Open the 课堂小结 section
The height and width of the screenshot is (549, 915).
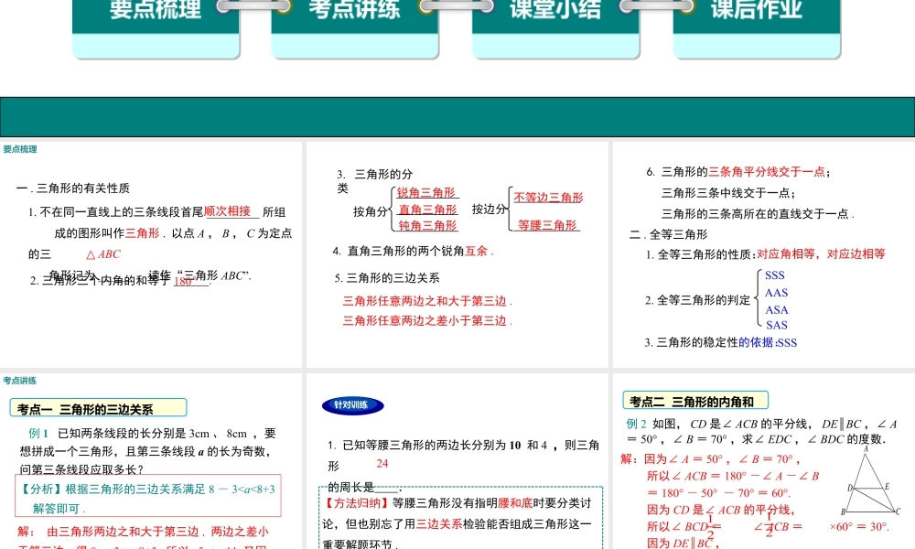[x=555, y=9]
